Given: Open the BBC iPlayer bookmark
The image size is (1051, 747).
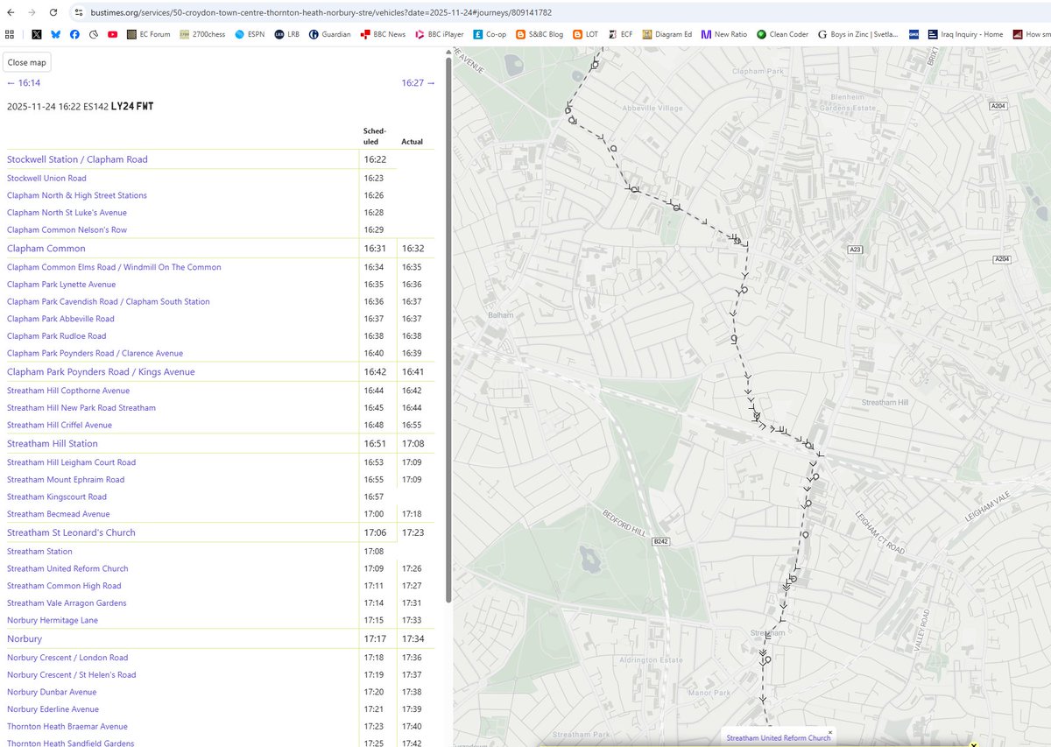Looking at the screenshot, I should 440,34.
